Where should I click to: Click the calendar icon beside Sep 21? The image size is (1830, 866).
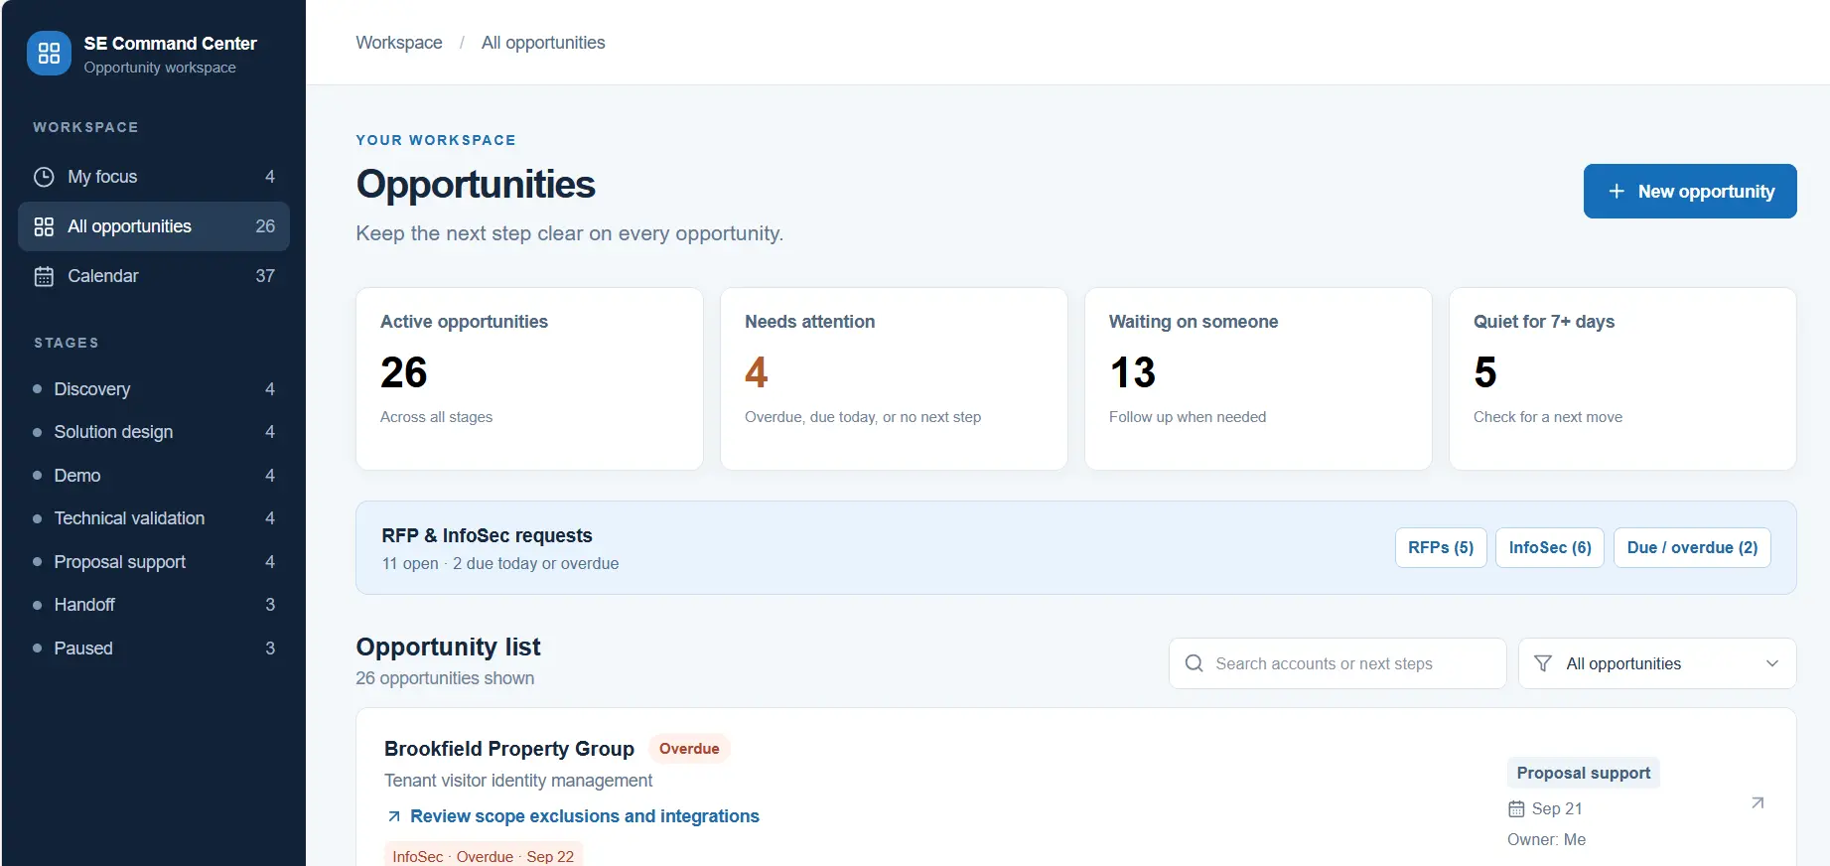point(1516,808)
